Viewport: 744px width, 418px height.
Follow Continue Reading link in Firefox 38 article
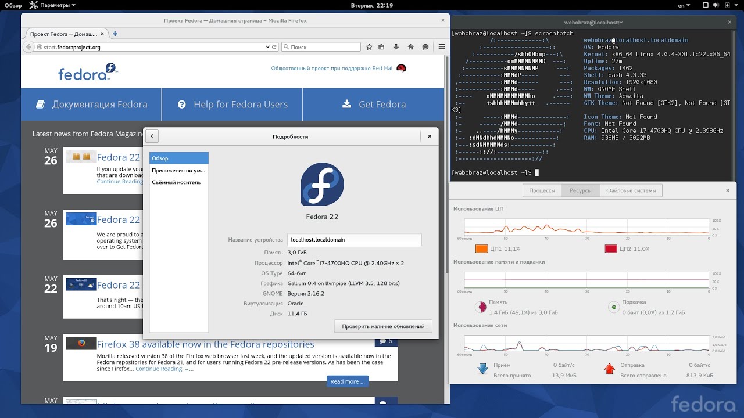point(162,369)
